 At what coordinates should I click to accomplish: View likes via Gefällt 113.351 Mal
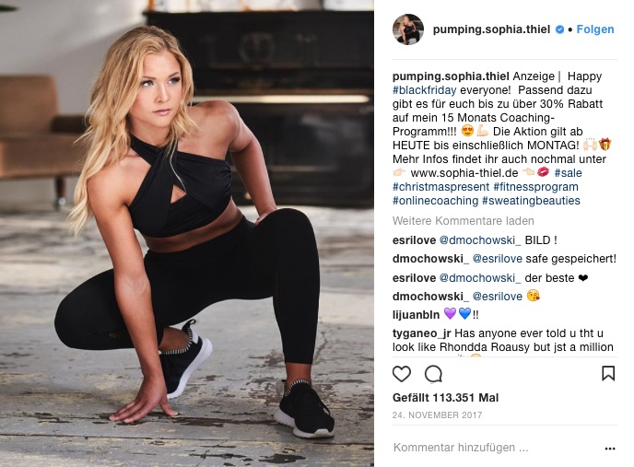[x=445, y=398]
